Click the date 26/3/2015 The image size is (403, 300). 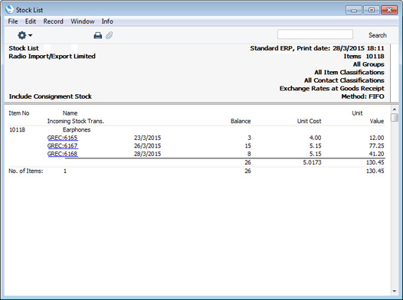tap(147, 145)
